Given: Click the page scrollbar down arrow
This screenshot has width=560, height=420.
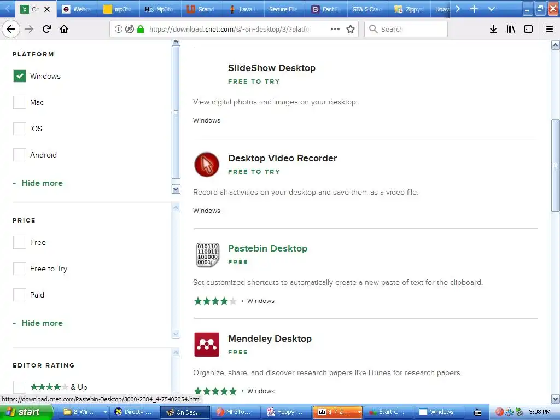Looking at the screenshot, I should click(x=556, y=399).
